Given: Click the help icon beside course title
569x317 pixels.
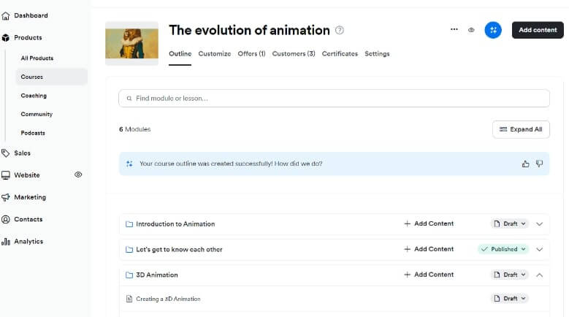Looking at the screenshot, I should pos(339,31).
